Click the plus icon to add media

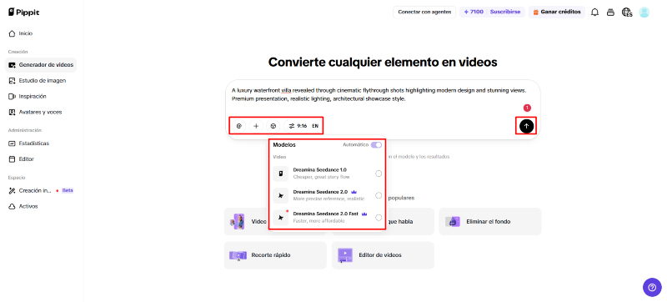coord(256,126)
